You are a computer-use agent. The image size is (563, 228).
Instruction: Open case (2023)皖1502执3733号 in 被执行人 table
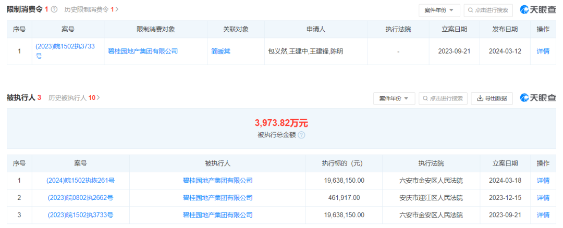(x=80, y=215)
